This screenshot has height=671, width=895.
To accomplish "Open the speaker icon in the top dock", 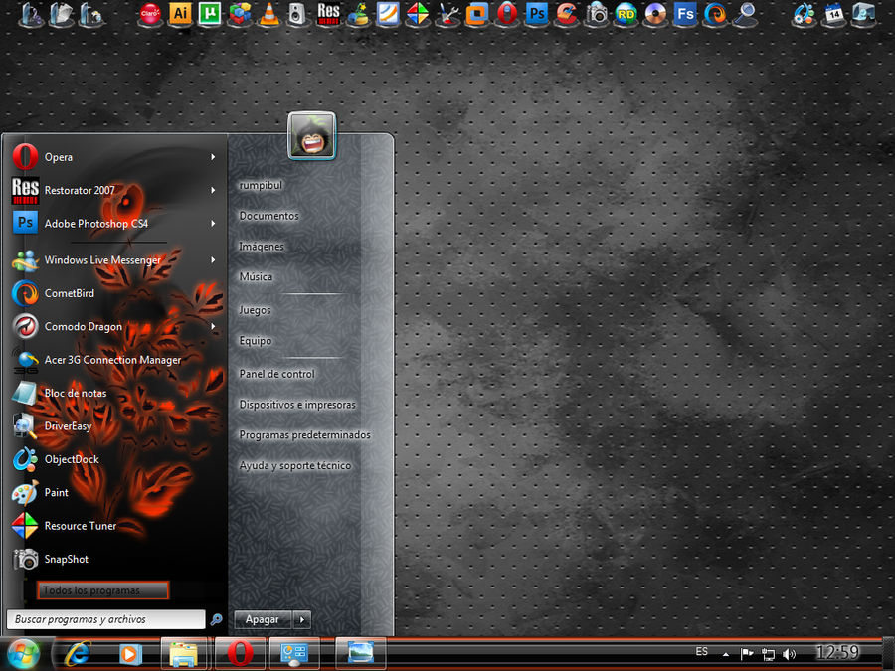I will pyautogui.click(x=297, y=14).
